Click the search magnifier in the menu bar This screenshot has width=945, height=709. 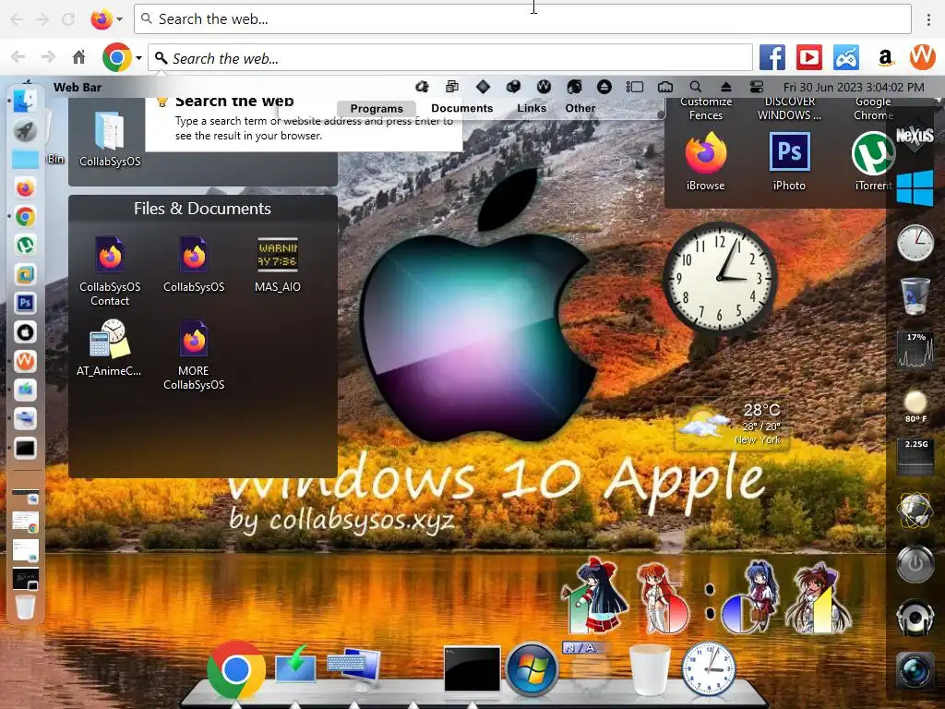coord(696,87)
